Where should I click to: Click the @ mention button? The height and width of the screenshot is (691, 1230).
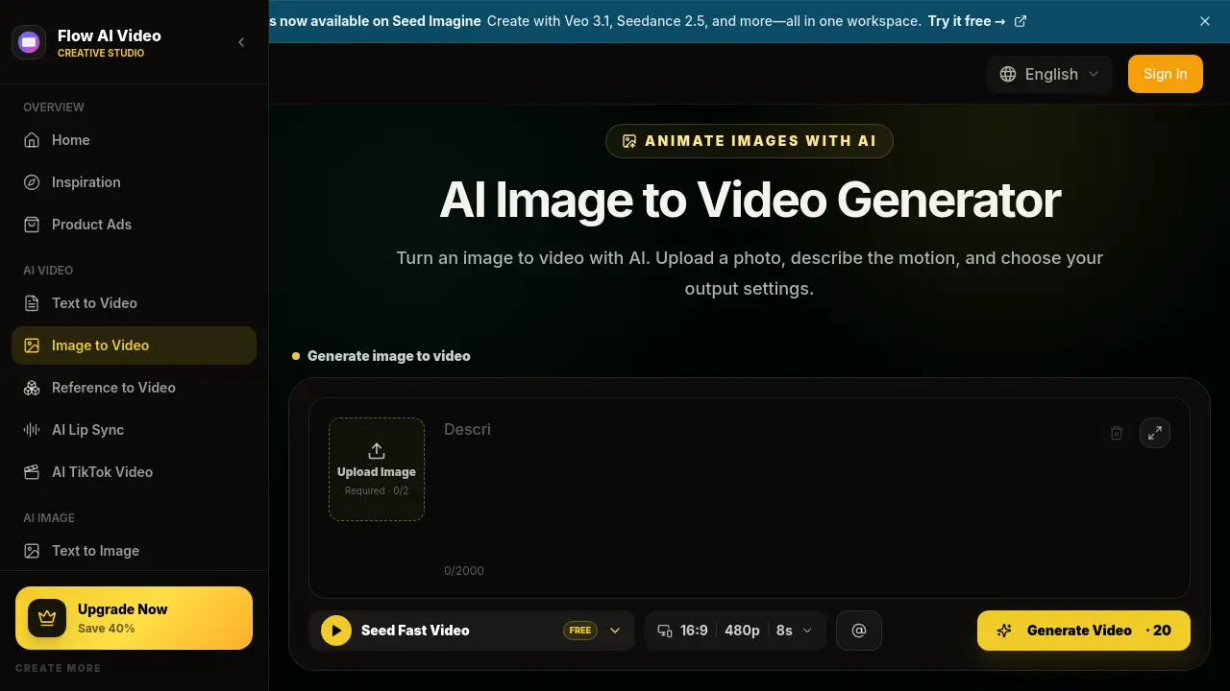859,631
